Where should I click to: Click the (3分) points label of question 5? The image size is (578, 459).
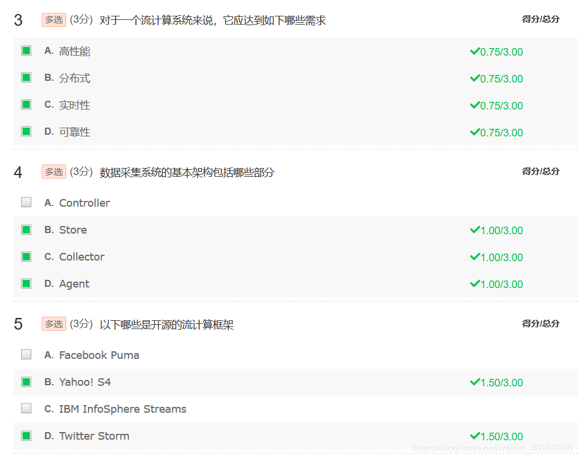pyautogui.click(x=81, y=324)
